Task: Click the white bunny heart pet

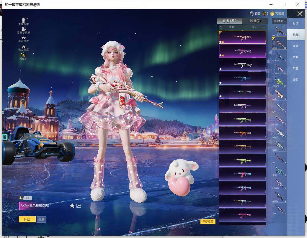Action: pyautogui.click(x=181, y=177)
